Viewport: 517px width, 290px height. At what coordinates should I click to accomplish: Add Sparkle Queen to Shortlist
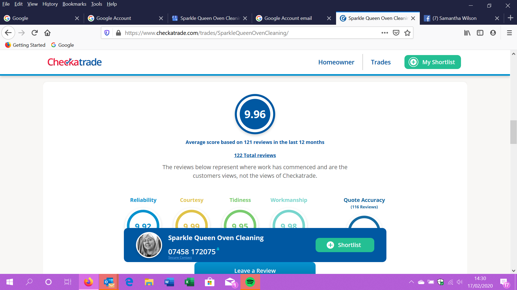coord(345,245)
